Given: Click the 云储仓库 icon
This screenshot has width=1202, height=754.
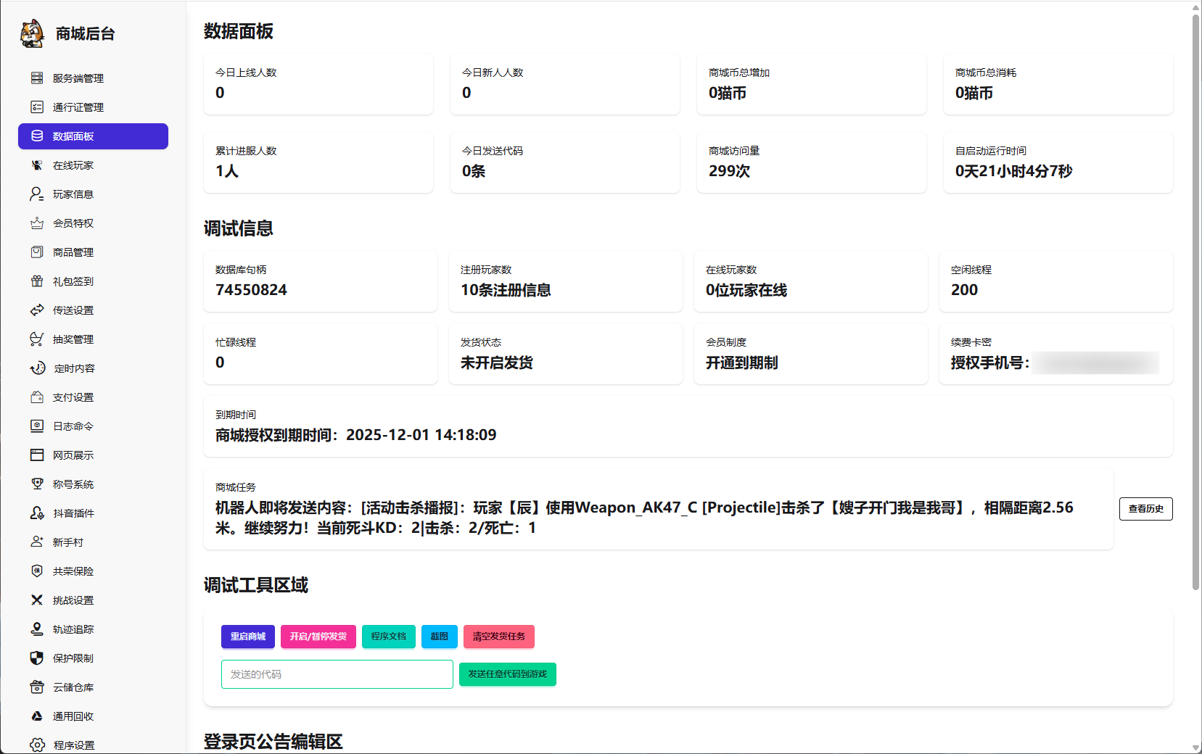Looking at the screenshot, I should point(37,687).
